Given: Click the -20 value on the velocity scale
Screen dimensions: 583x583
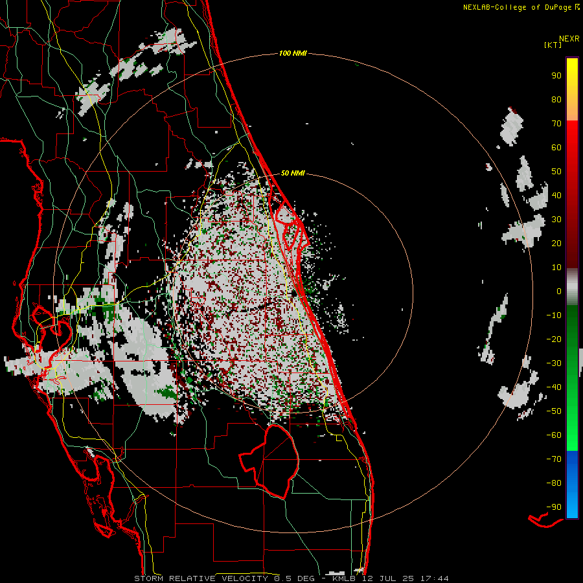Looking at the screenshot, I should [x=554, y=339].
